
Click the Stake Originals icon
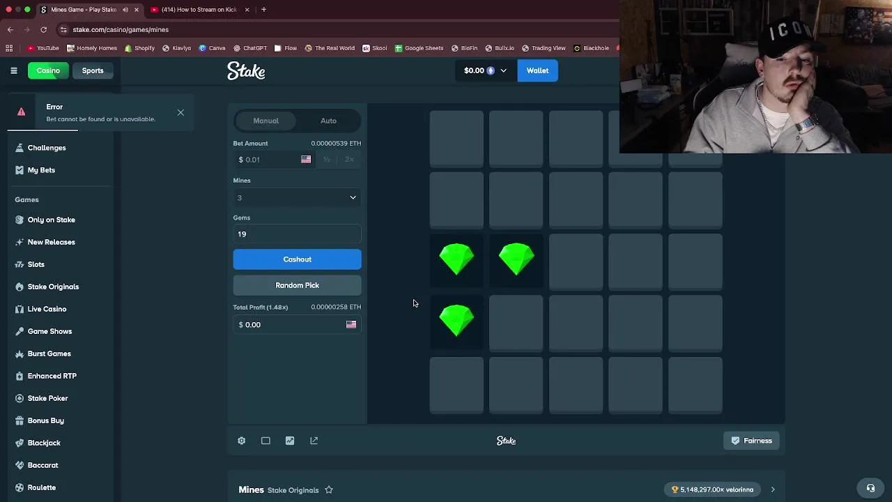(x=20, y=287)
